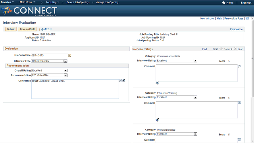Click Save as Draft button

[27, 29]
